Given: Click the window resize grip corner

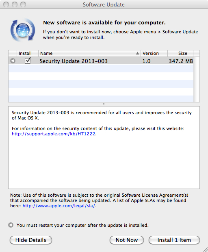Looking at the screenshot, I should pyautogui.click(x=205, y=249).
